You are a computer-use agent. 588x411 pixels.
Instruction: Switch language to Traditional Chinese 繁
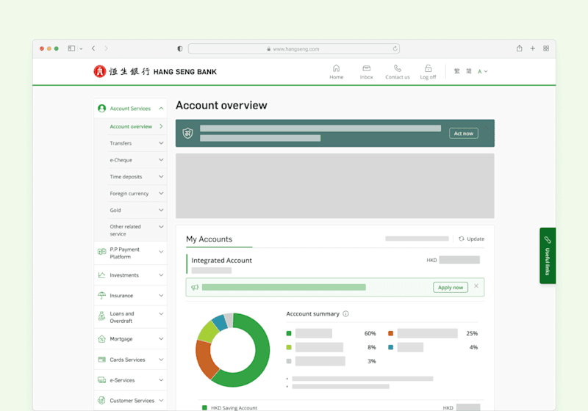pyautogui.click(x=456, y=71)
